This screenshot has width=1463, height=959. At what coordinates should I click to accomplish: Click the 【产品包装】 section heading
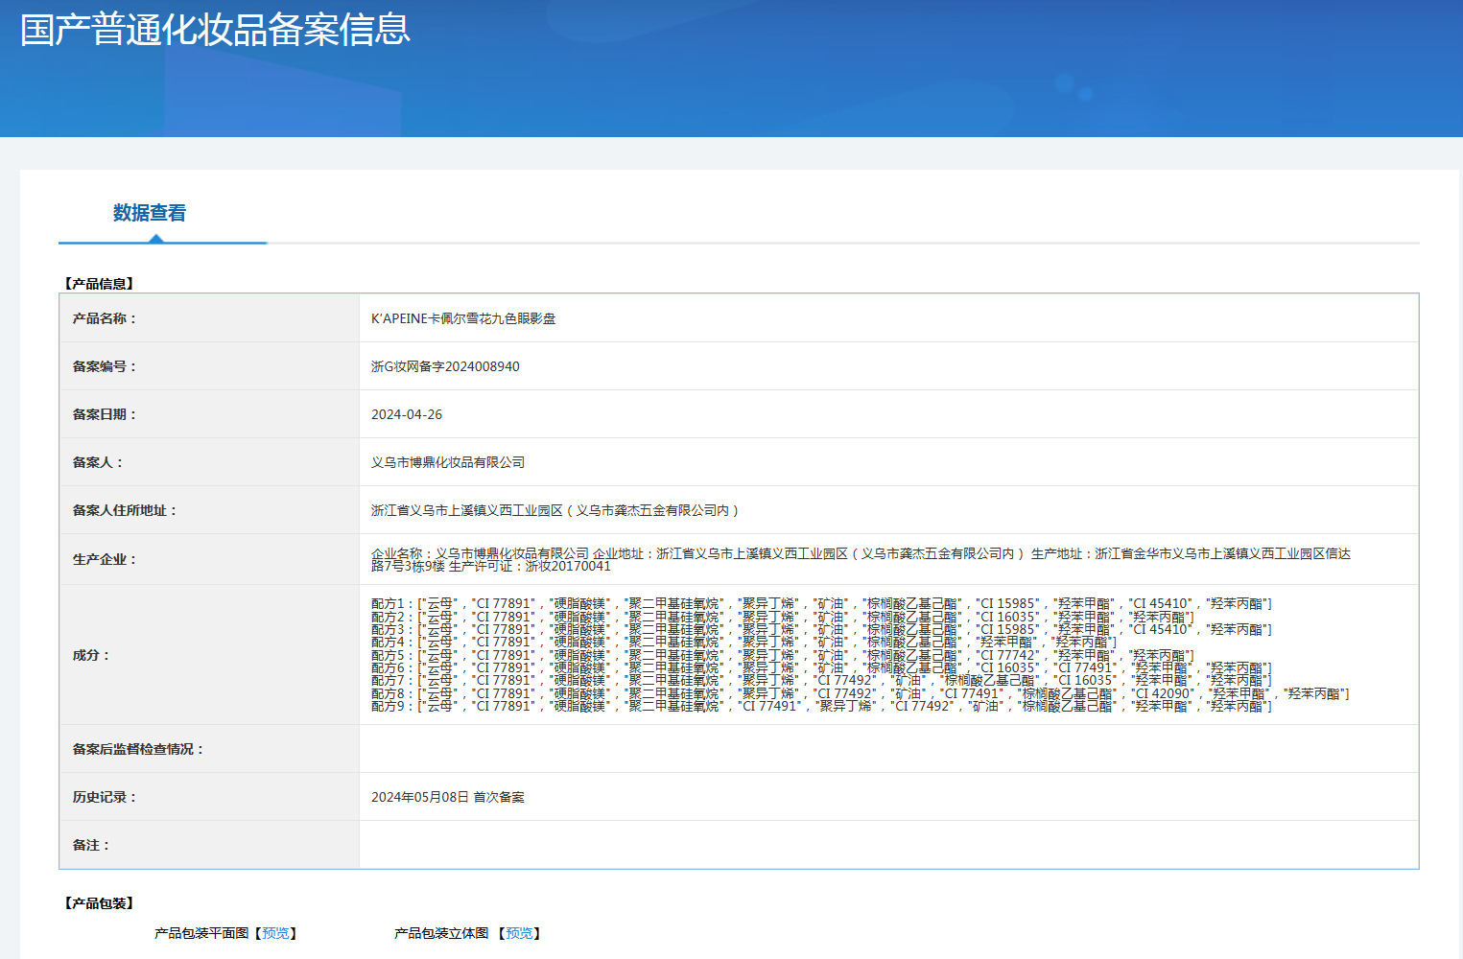[100, 903]
